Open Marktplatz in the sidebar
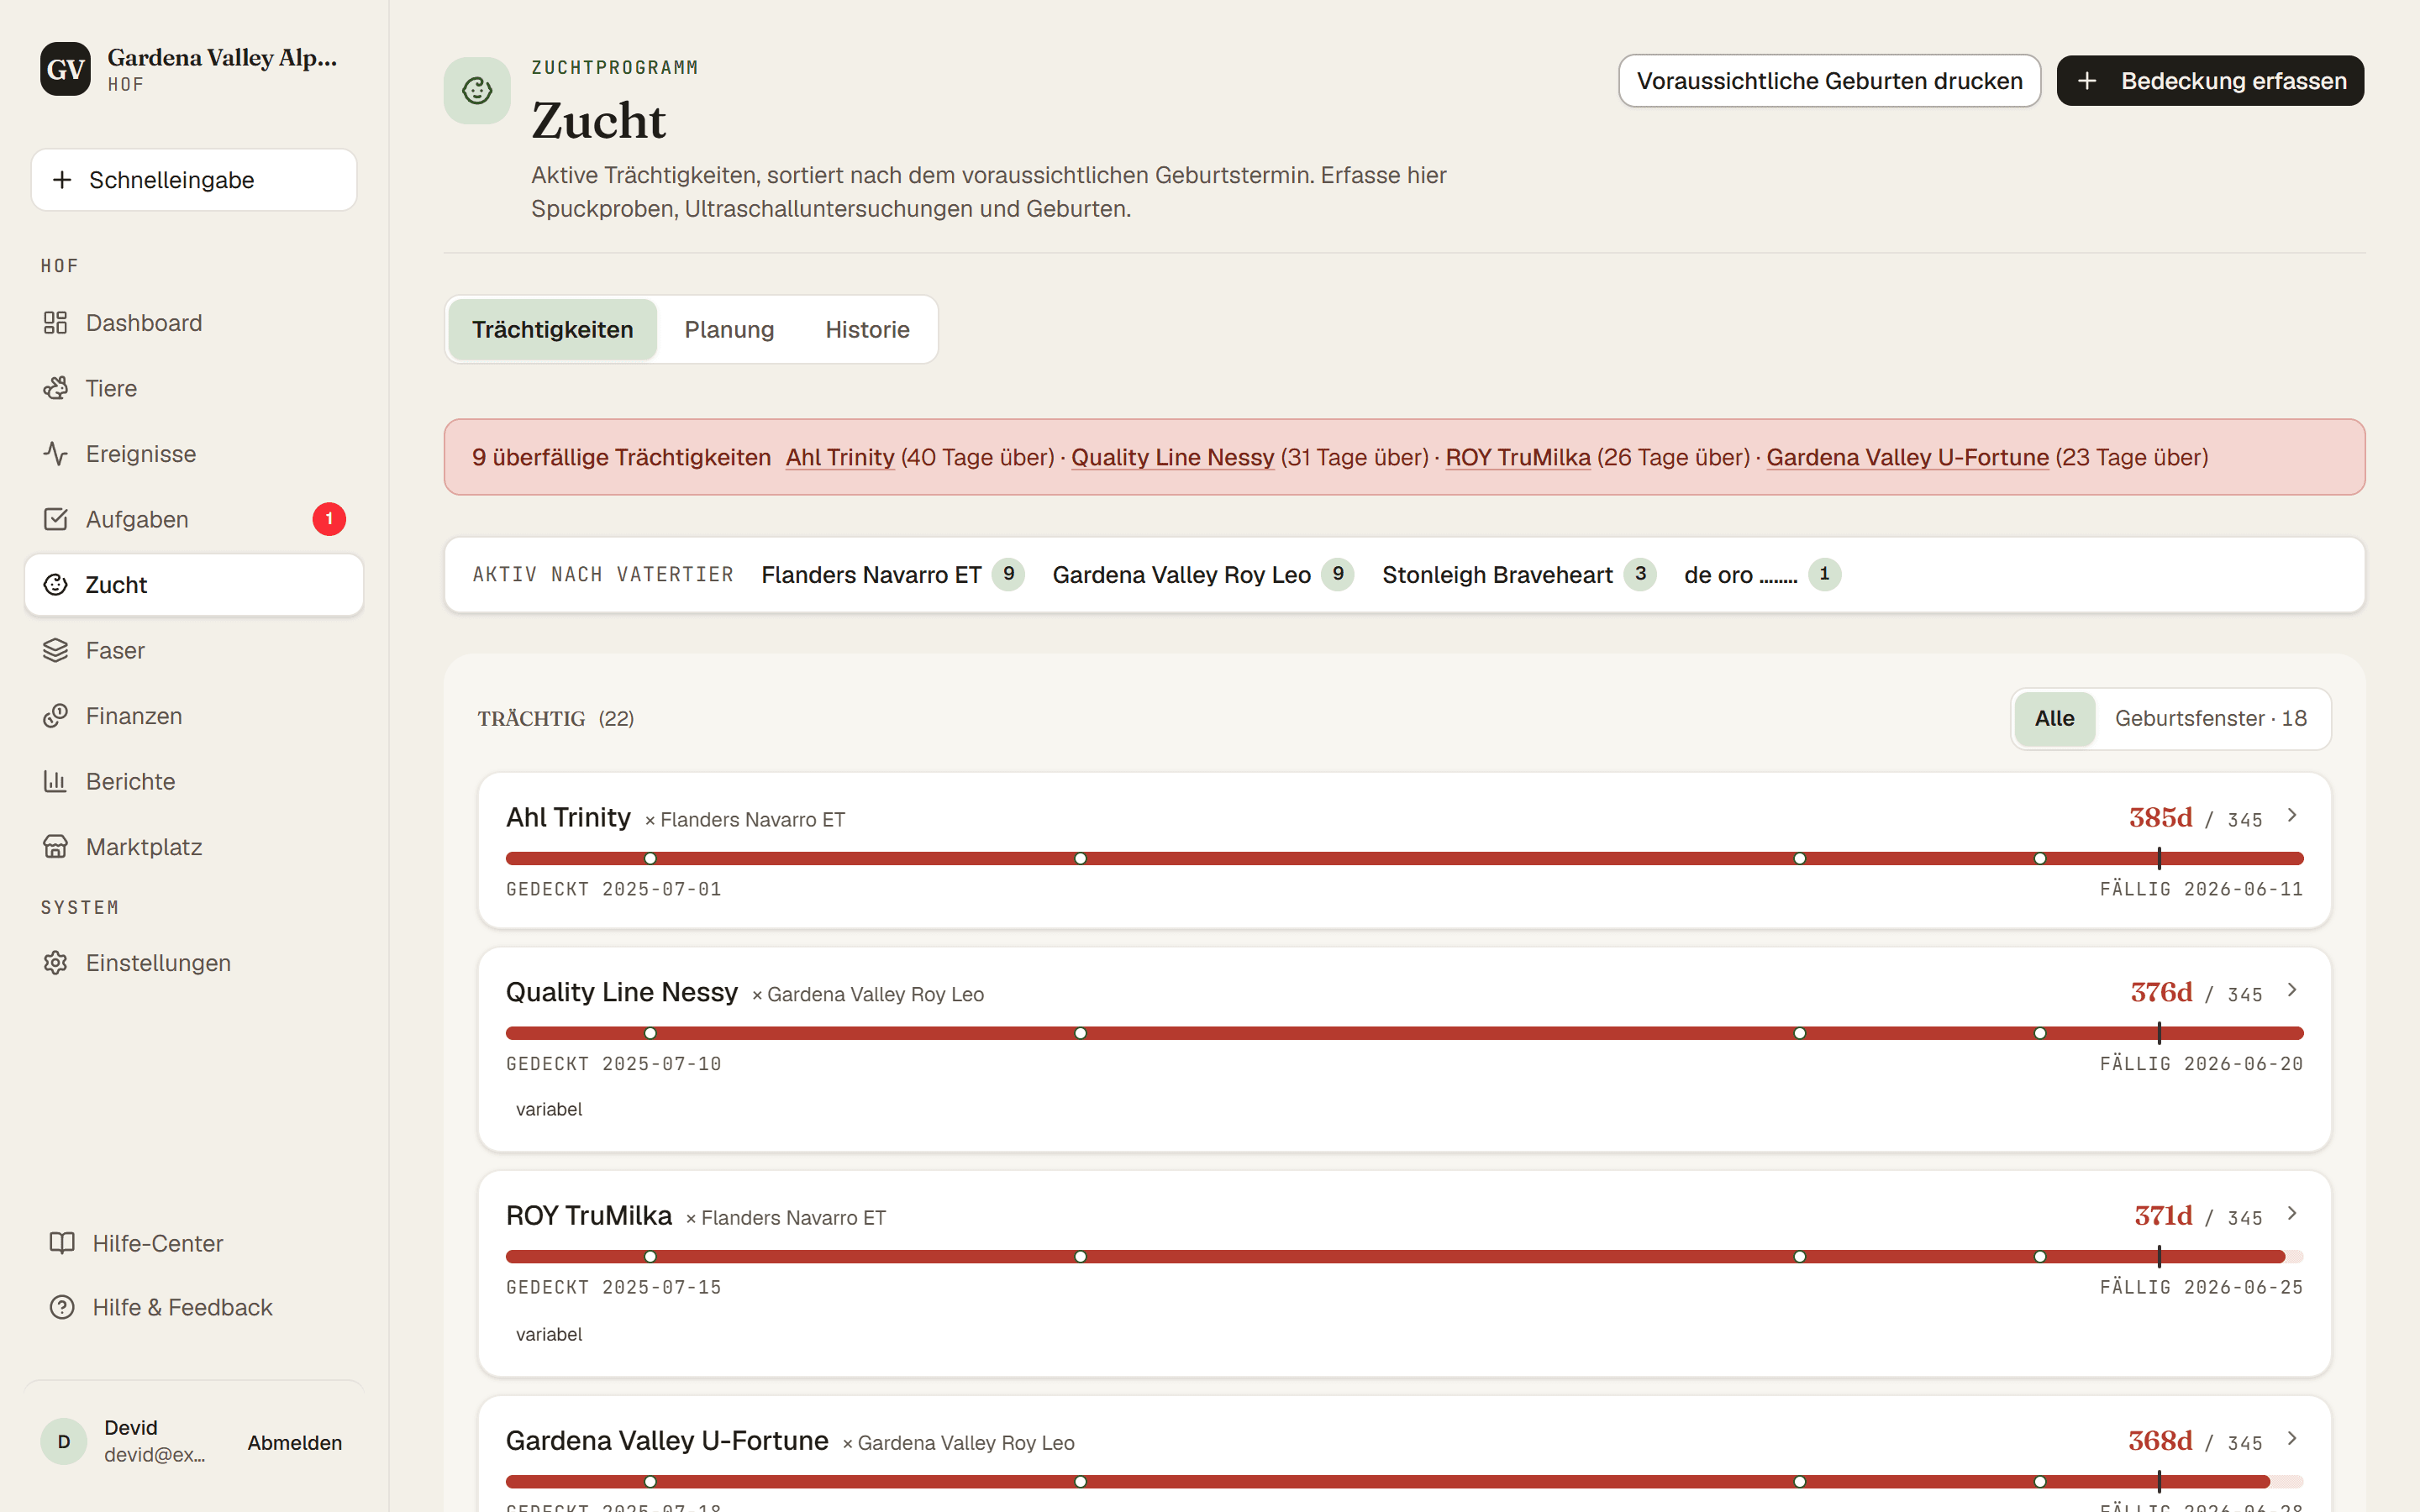This screenshot has width=2420, height=1512. pos(194,847)
